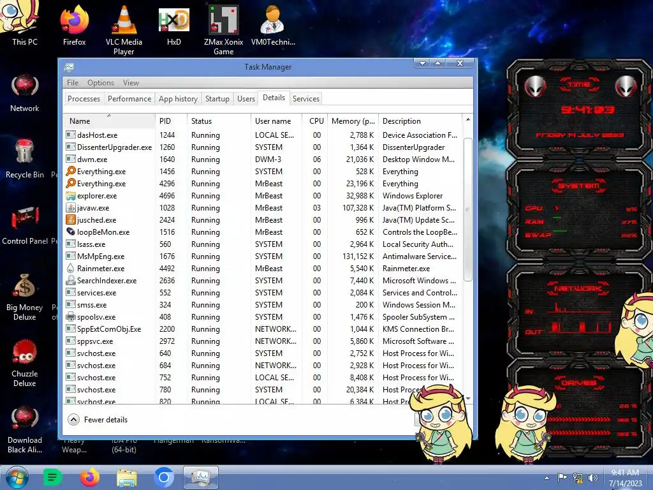The width and height of the screenshot is (653, 490).
Task: Click the SearchIndexer.exe process icon
Action: click(x=71, y=281)
